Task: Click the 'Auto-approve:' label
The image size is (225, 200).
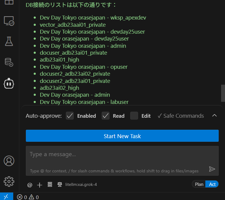Action: coord(44,116)
